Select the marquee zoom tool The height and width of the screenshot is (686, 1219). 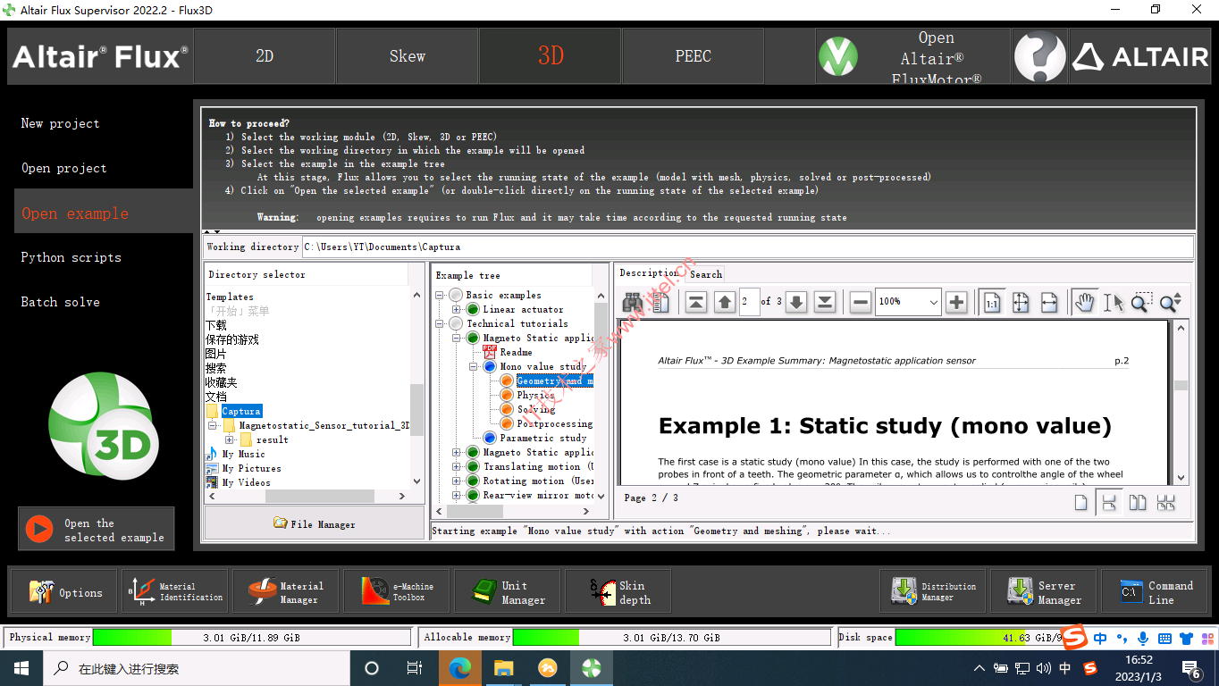[x=1140, y=302]
